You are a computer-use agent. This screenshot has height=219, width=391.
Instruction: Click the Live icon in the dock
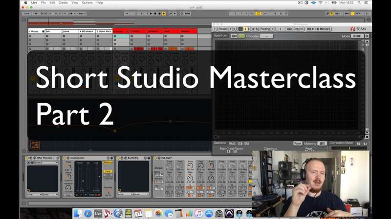click(x=98, y=214)
